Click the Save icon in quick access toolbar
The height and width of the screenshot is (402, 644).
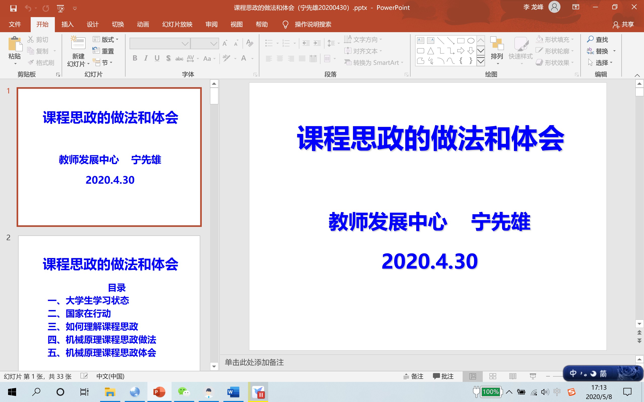(13, 8)
